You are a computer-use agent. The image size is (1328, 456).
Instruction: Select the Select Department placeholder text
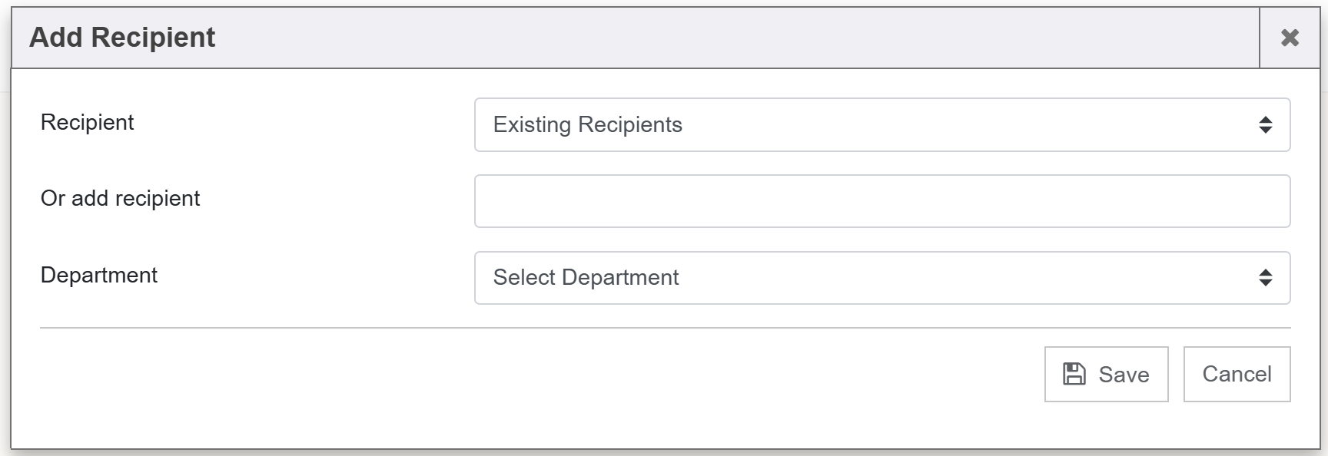pyautogui.click(x=586, y=278)
